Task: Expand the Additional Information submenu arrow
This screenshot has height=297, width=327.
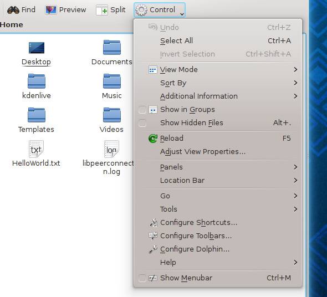Action: click(x=295, y=96)
